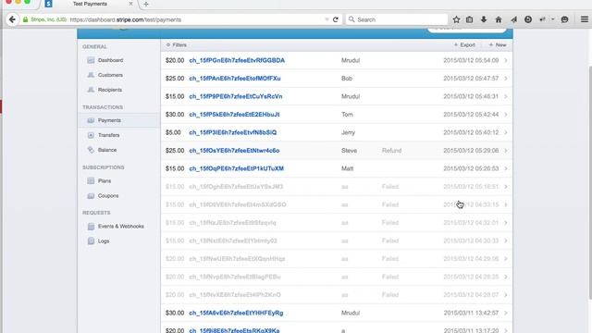The image size is (592, 333).
Task: Open Matt's $15.00 charge link
Action: pyautogui.click(x=237, y=168)
